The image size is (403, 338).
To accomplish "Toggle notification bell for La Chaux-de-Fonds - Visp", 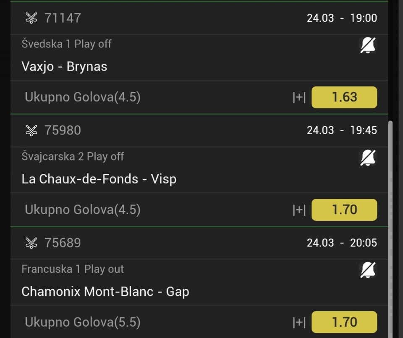I will coord(368,158).
